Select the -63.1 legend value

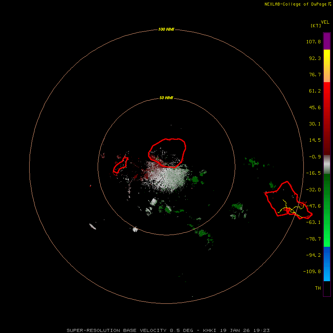[313, 222]
